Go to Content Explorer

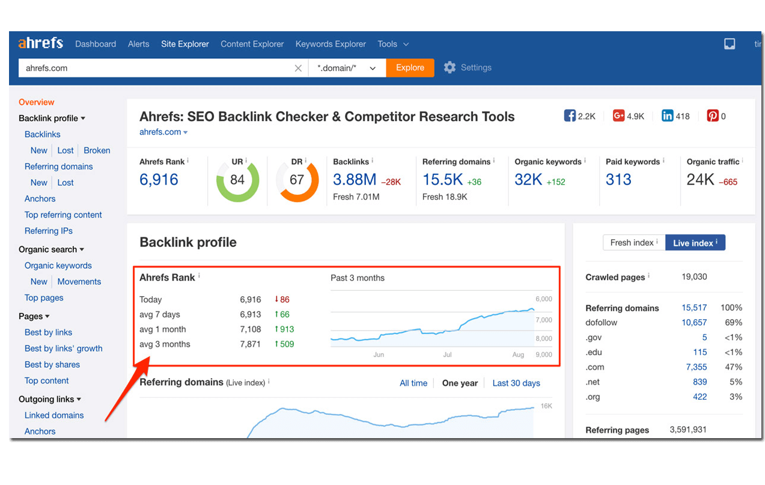[252, 44]
